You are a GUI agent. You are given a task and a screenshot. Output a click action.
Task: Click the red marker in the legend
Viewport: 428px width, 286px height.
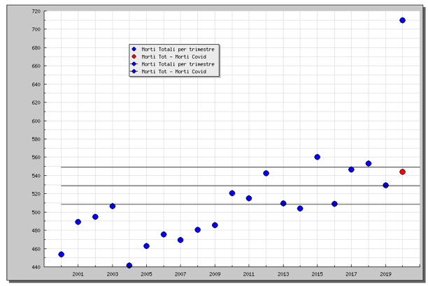[134, 57]
